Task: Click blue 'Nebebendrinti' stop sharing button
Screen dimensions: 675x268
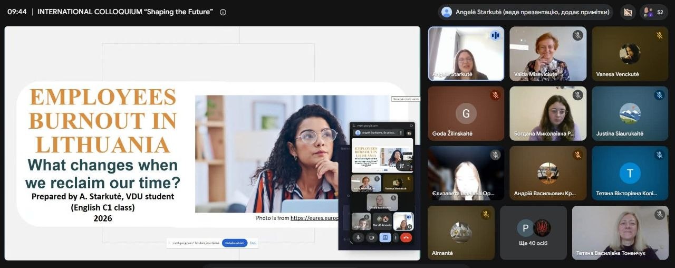Action: (x=235, y=243)
